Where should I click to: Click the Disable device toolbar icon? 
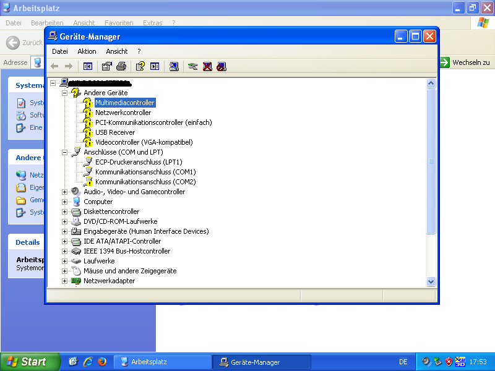coord(222,66)
